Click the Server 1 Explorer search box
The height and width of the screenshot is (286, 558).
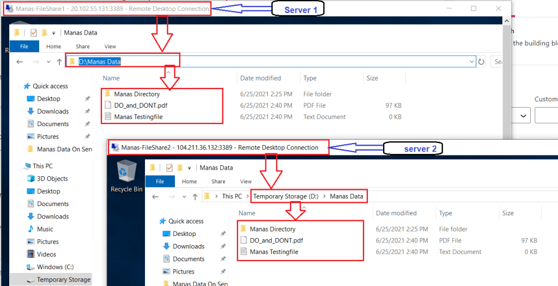(496, 61)
